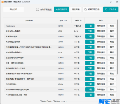The height and width of the screenshot is (104, 120).
Task: Click the app icon in title bar
Action: pyautogui.click(x=2, y=2)
